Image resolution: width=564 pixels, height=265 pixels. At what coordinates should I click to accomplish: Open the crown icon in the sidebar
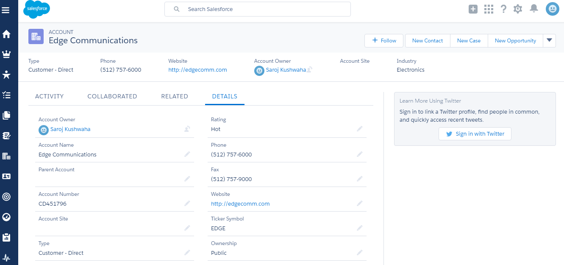click(x=6, y=55)
